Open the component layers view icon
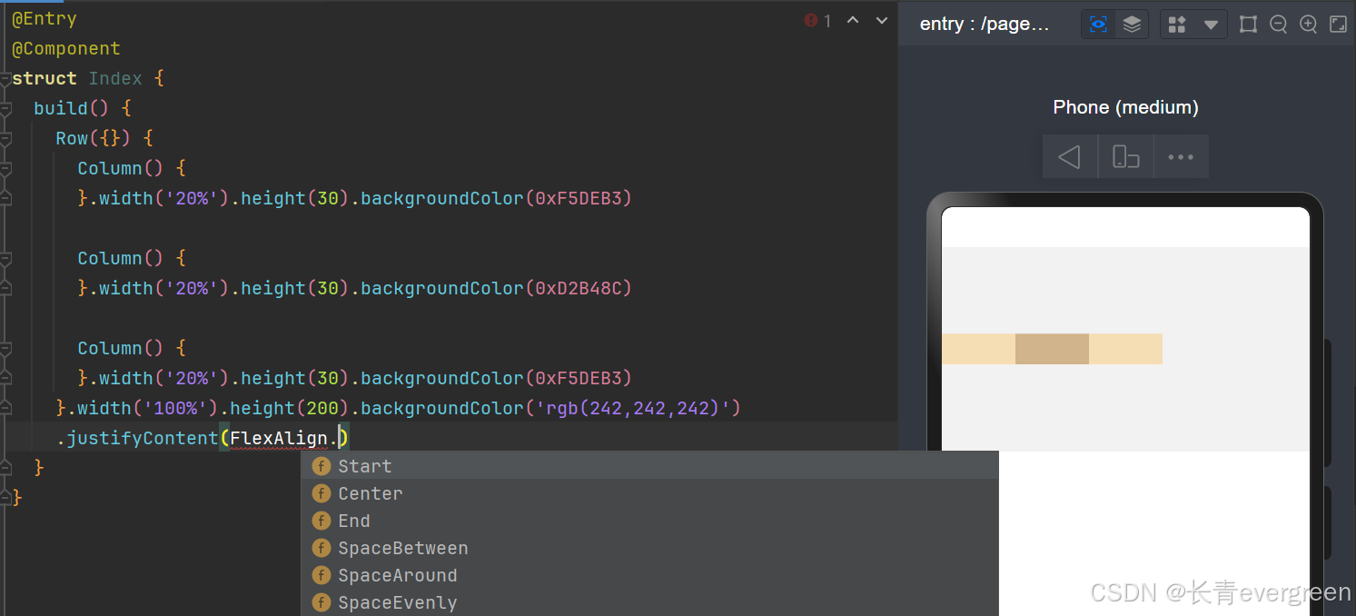This screenshot has width=1356, height=616. point(1132,25)
